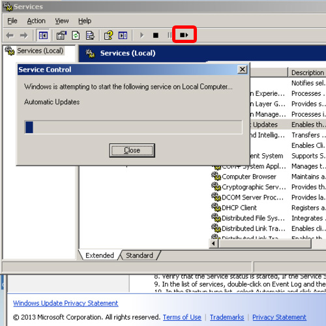Open Windows Update Privacy Statement link

click(x=66, y=303)
